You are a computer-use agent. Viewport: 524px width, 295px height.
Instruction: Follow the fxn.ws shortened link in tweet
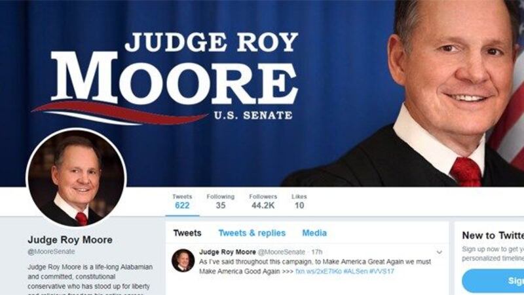(318, 271)
